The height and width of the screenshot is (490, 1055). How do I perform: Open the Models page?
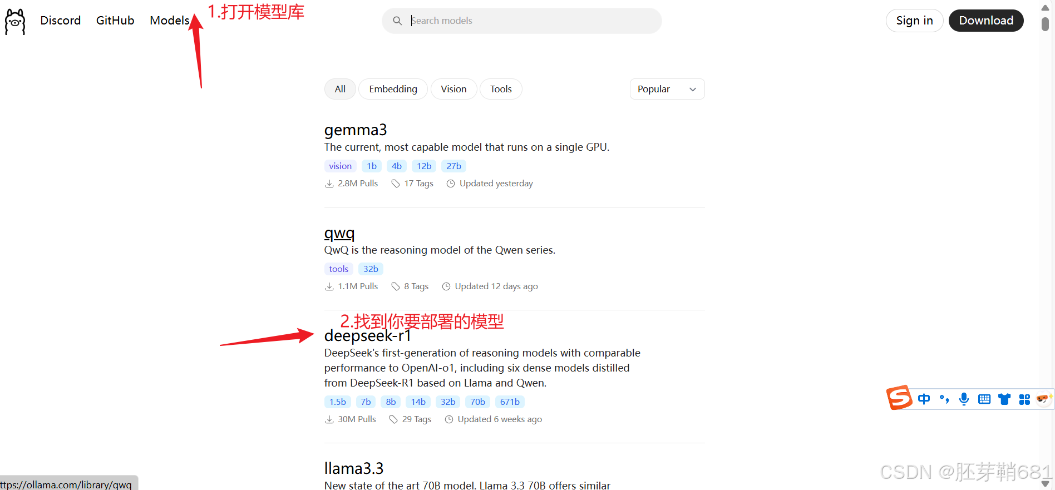click(x=170, y=21)
